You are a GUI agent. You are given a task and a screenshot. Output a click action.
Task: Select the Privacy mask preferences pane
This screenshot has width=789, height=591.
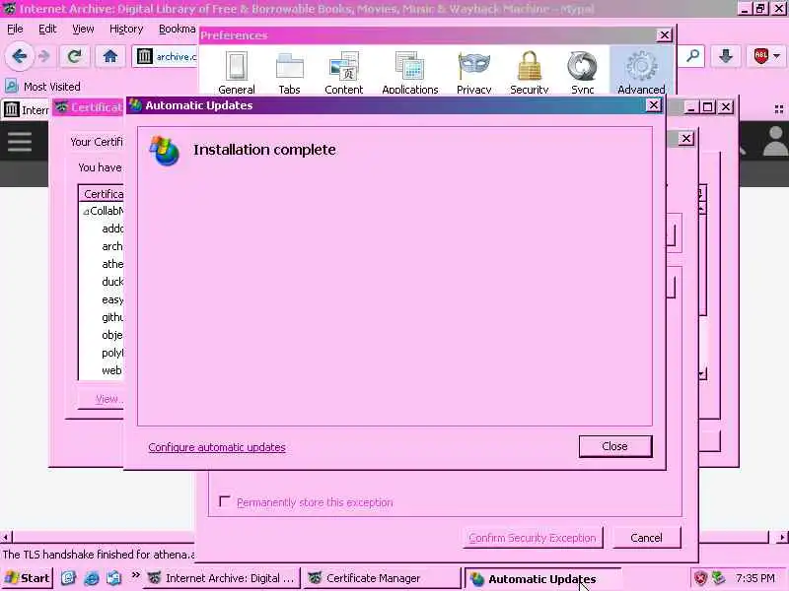coord(474,72)
